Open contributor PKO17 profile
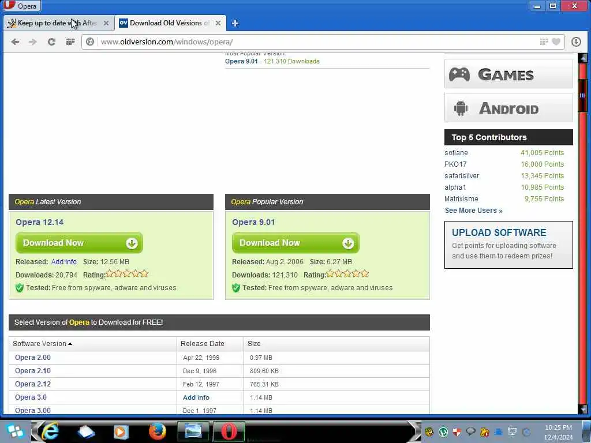The height and width of the screenshot is (443, 591). click(x=455, y=164)
